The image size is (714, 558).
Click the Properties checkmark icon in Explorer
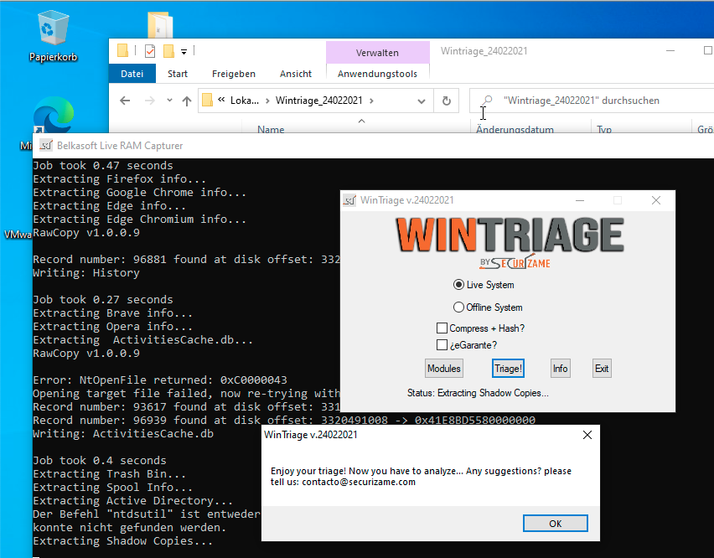point(150,51)
